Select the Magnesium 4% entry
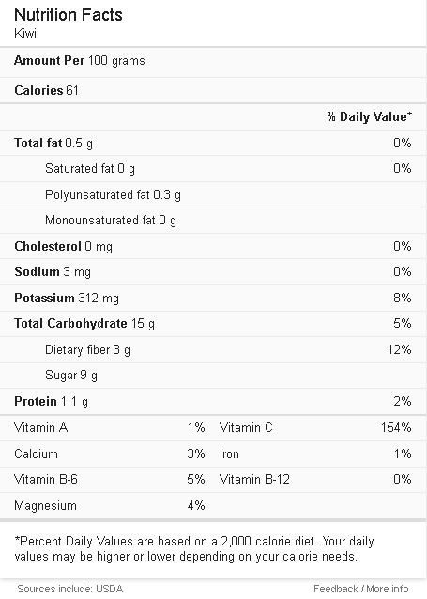 tap(110, 506)
